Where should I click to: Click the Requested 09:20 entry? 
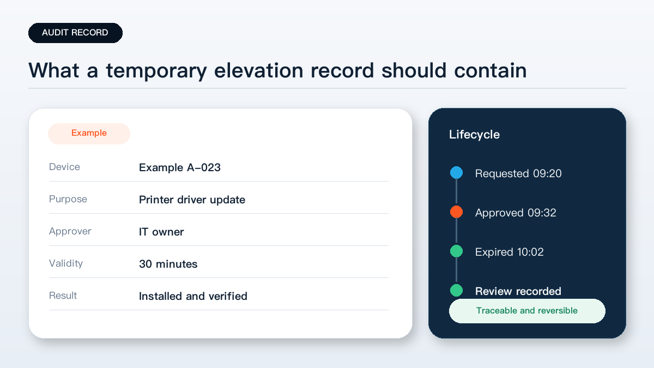[518, 173]
